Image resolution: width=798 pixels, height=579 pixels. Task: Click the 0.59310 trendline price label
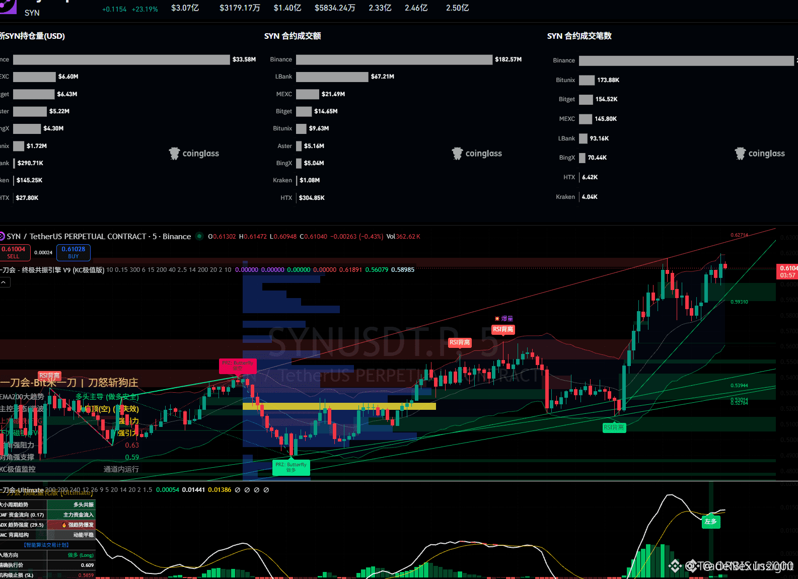pyautogui.click(x=739, y=302)
